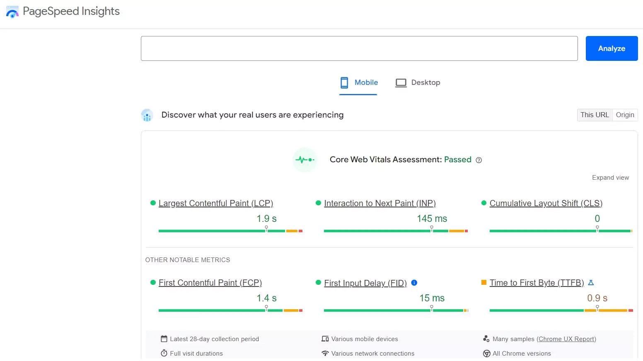
Task: Open the Largest Contentful Paint details
Action: click(216, 203)
